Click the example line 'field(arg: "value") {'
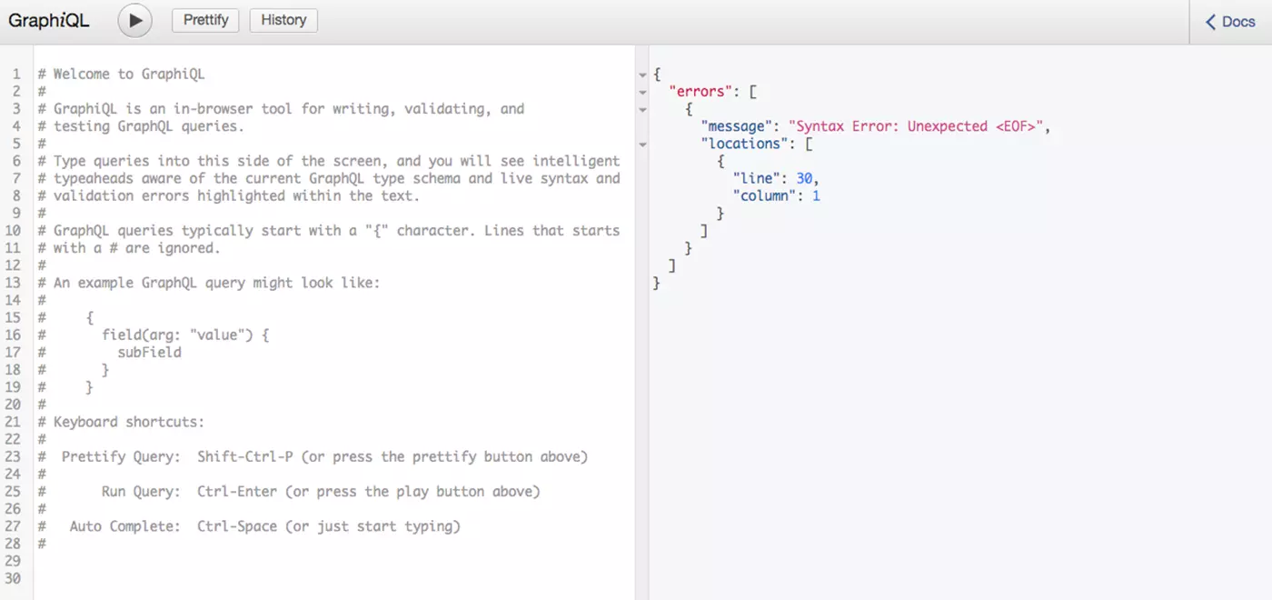Image resolution: width=1272 pixels, height=600 pixels. click(x=185, y=335)
